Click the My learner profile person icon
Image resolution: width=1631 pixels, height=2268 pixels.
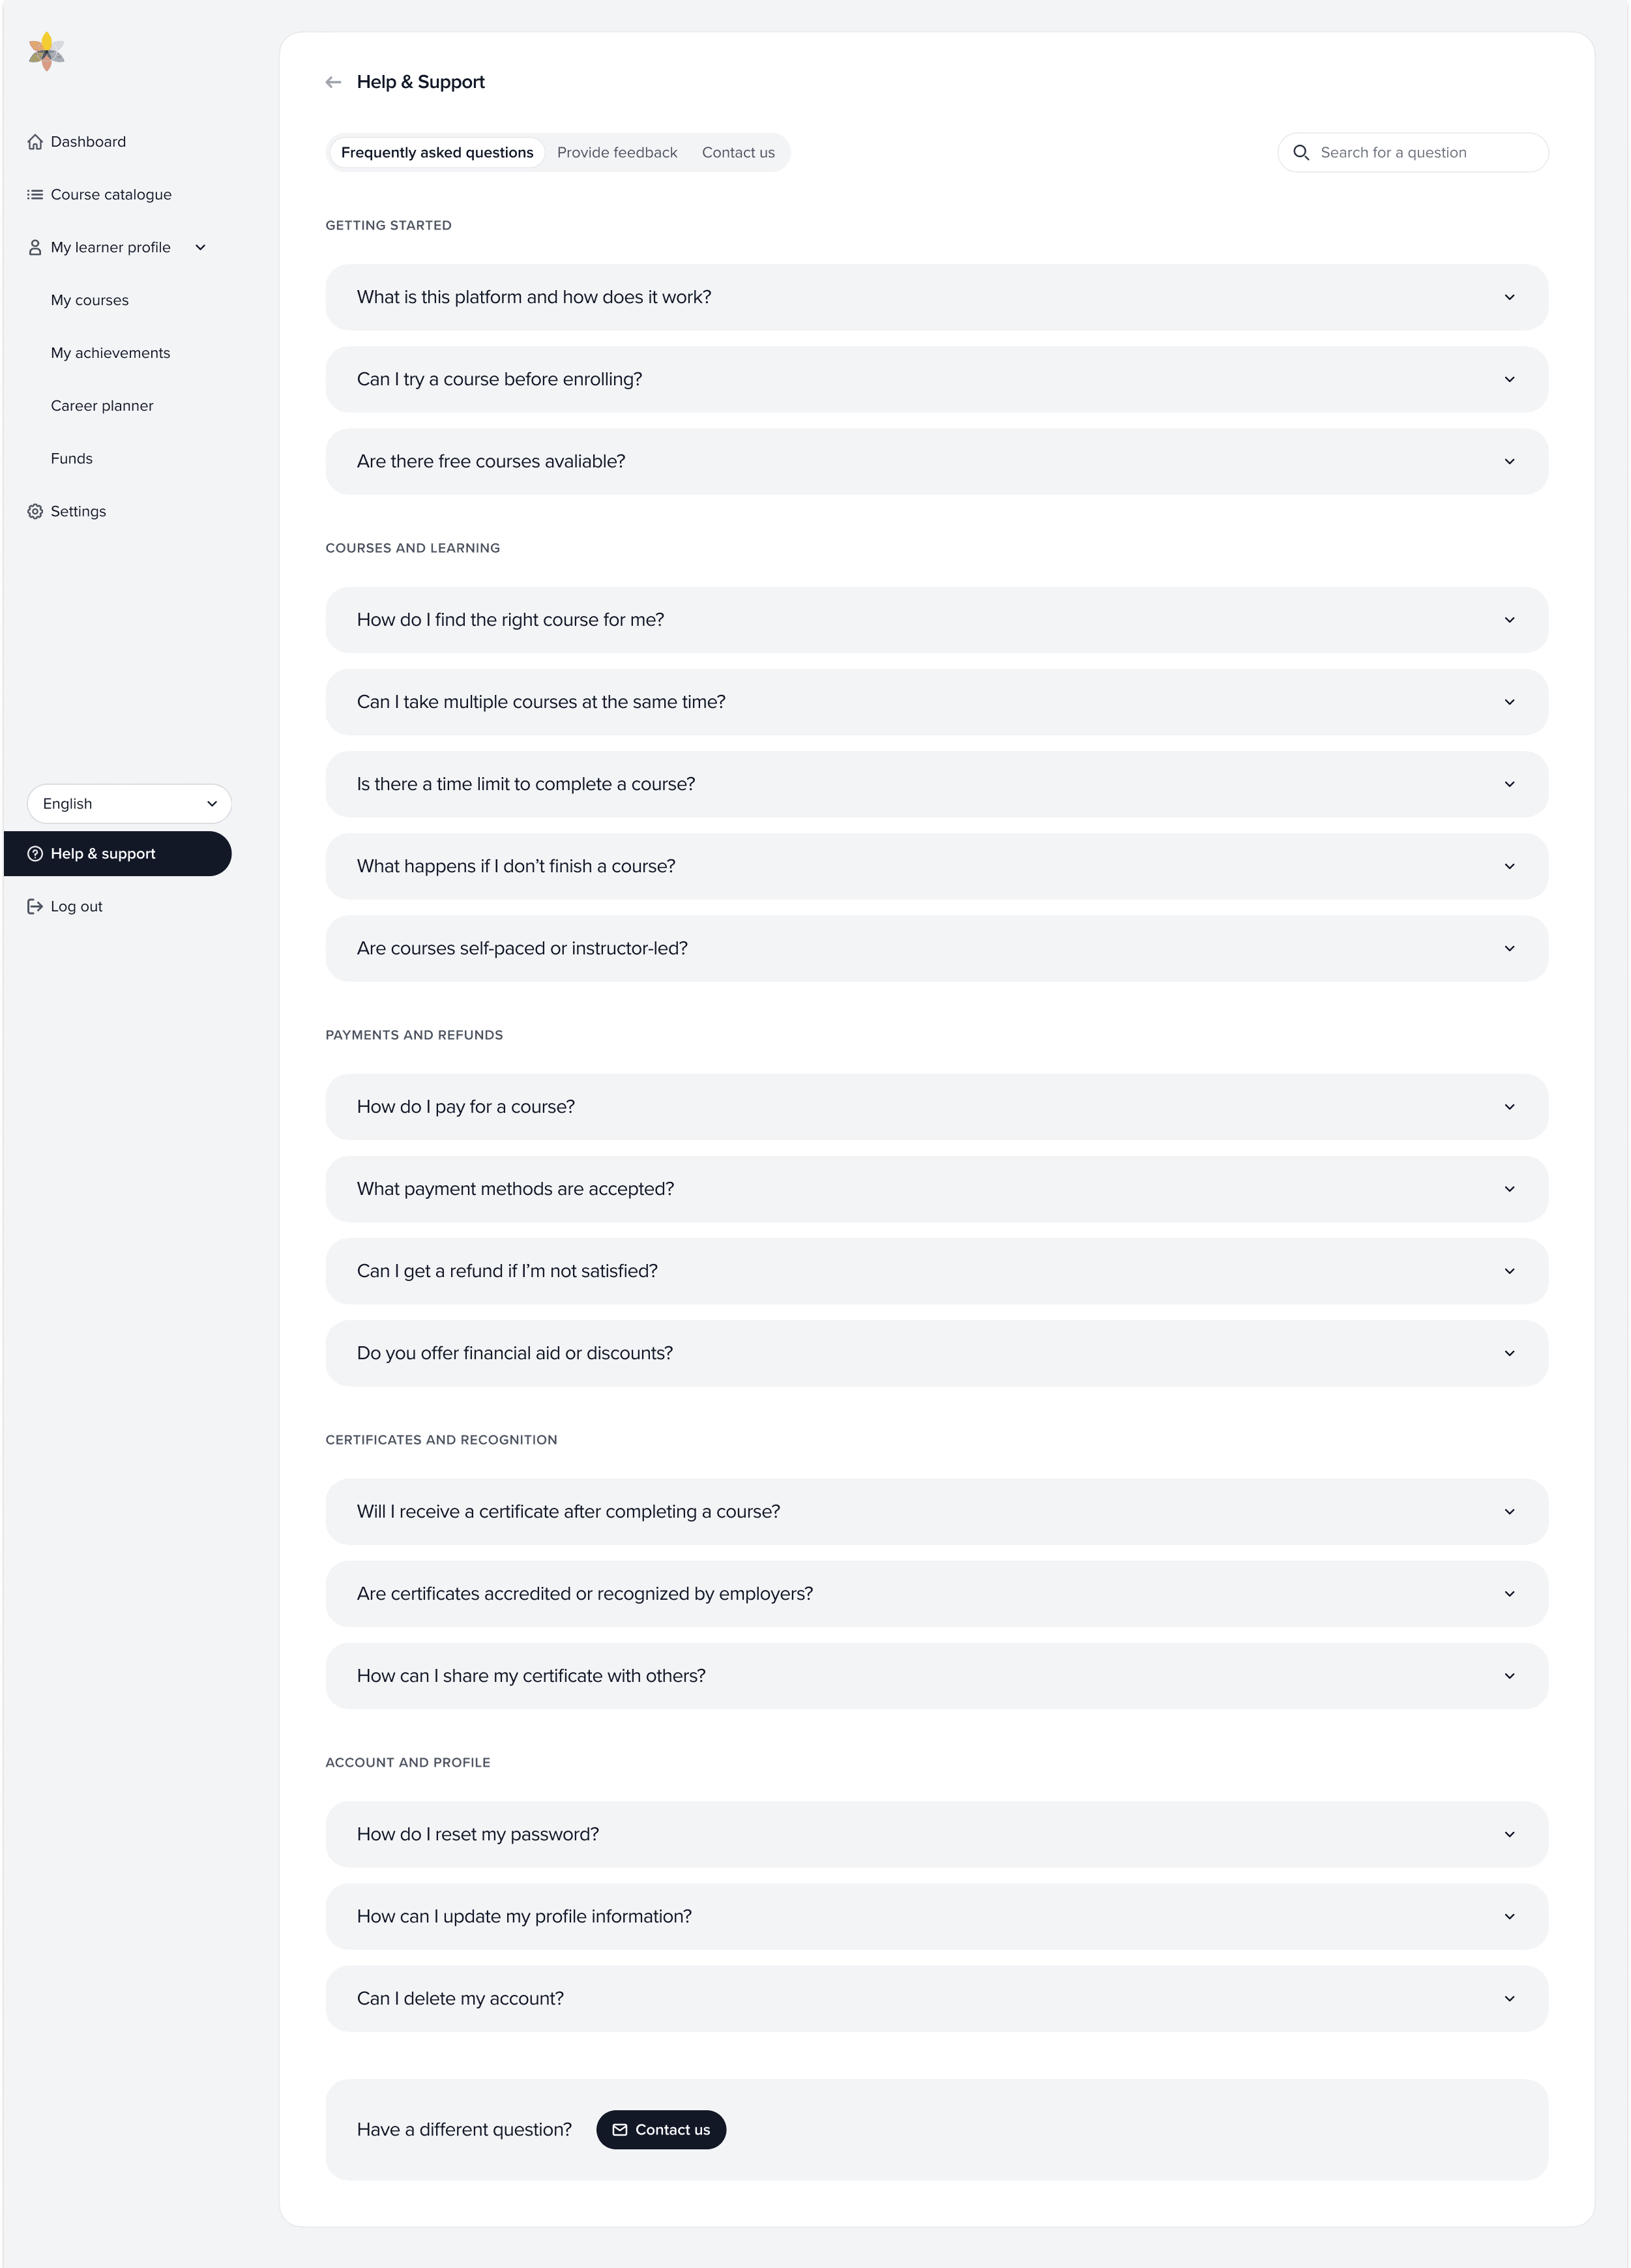coord(36,247)
